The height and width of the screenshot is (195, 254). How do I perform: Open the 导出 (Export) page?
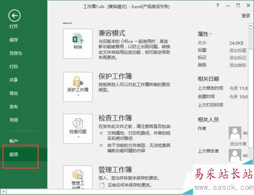point(14,93)
